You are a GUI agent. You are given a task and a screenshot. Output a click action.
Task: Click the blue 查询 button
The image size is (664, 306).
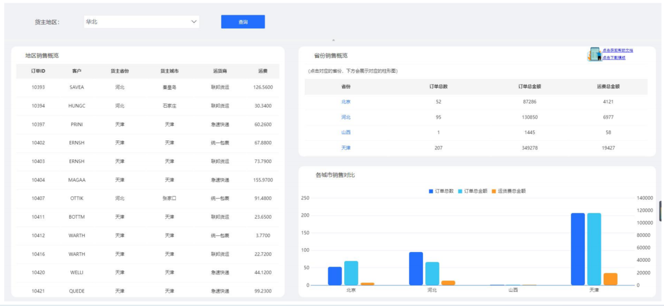point(243,22)
